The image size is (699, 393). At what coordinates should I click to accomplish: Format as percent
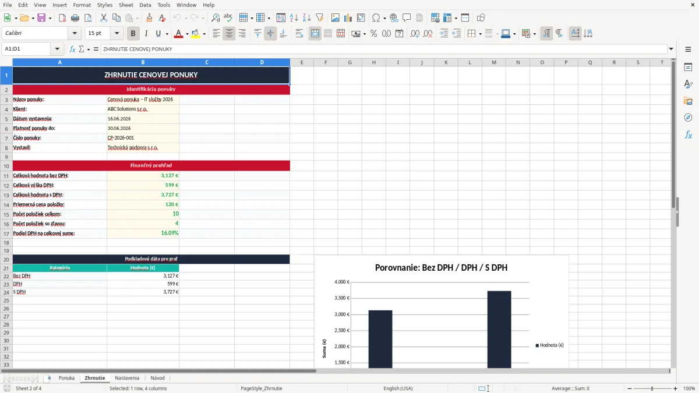coord(373,34)
